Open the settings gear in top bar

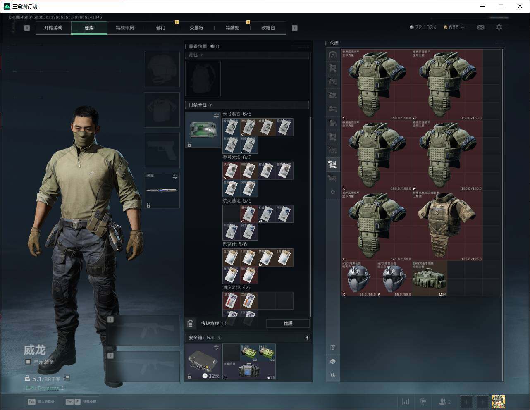coord(499,27)
